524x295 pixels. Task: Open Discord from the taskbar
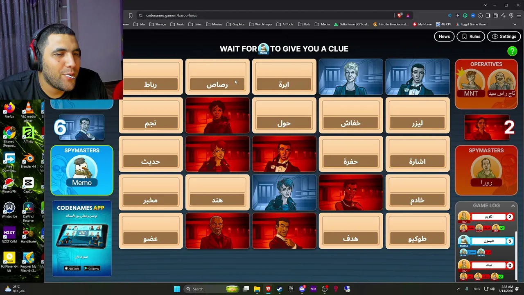302,289
